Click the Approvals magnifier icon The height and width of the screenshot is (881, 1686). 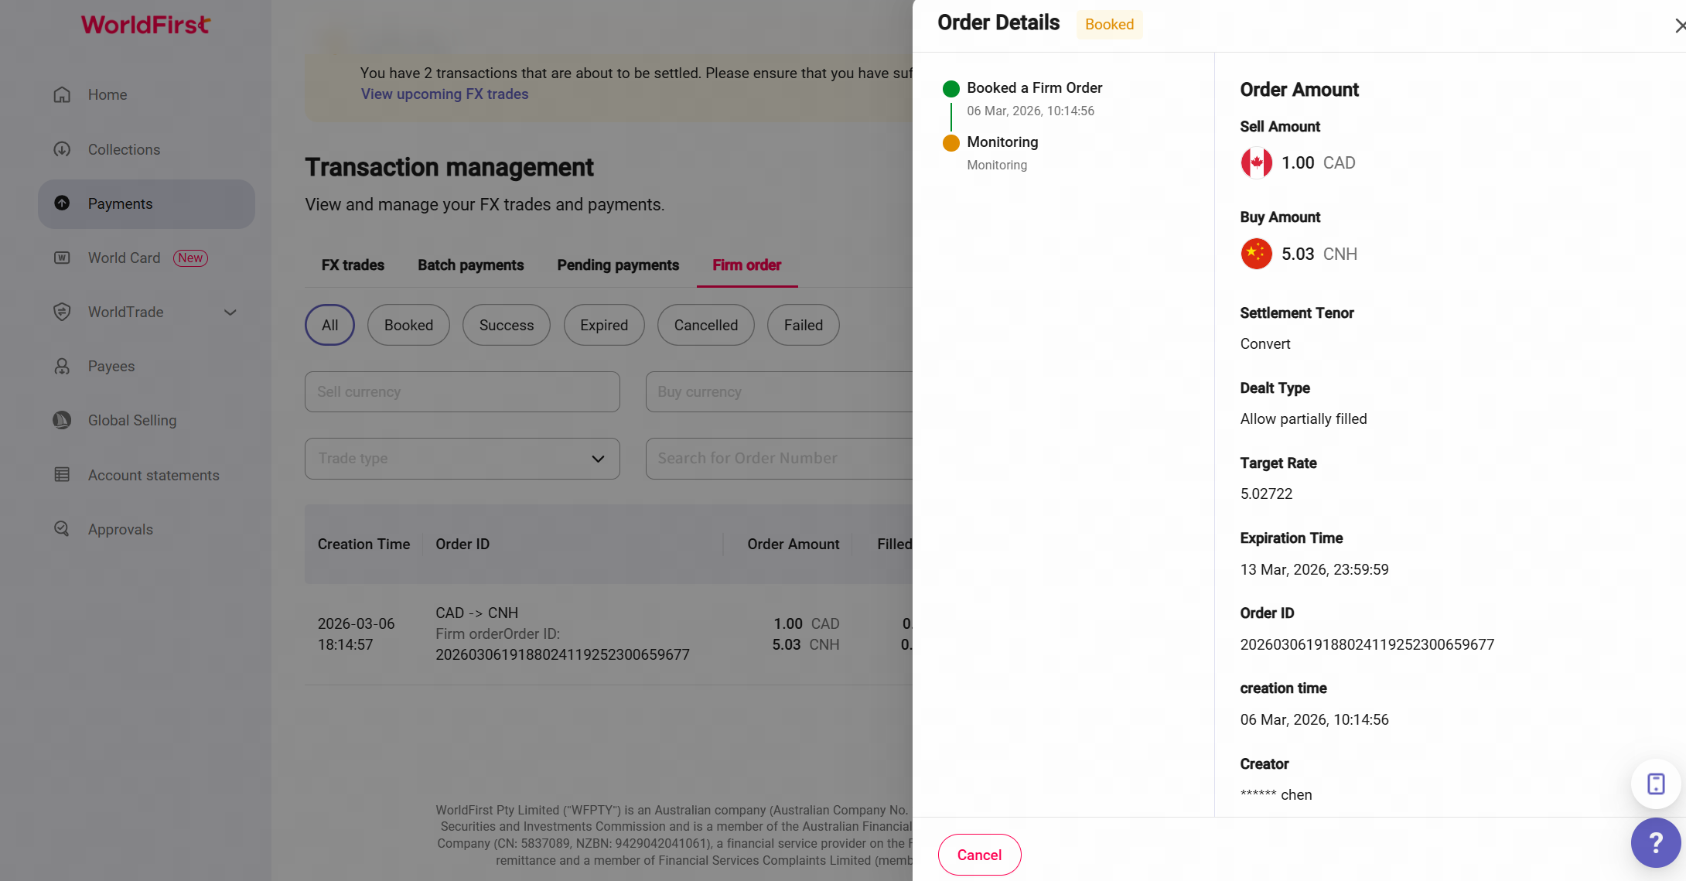pos(62,529)
